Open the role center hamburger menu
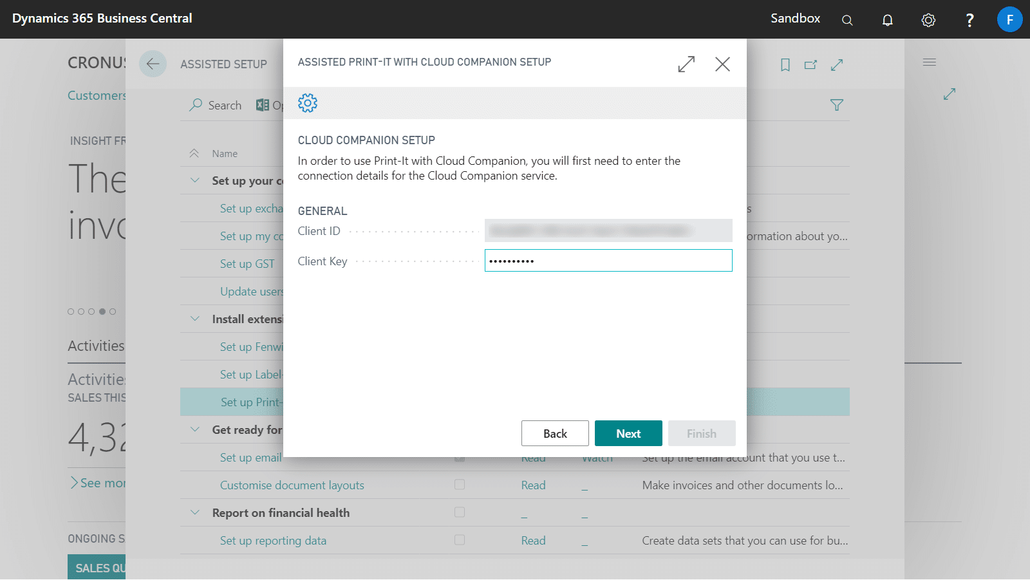Viewport: 1030px width, 580px height. point(929,62)
